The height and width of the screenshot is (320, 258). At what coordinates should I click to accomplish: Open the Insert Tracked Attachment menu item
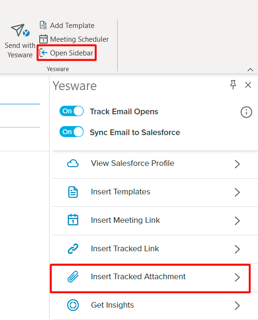click(x=151, y=277)
